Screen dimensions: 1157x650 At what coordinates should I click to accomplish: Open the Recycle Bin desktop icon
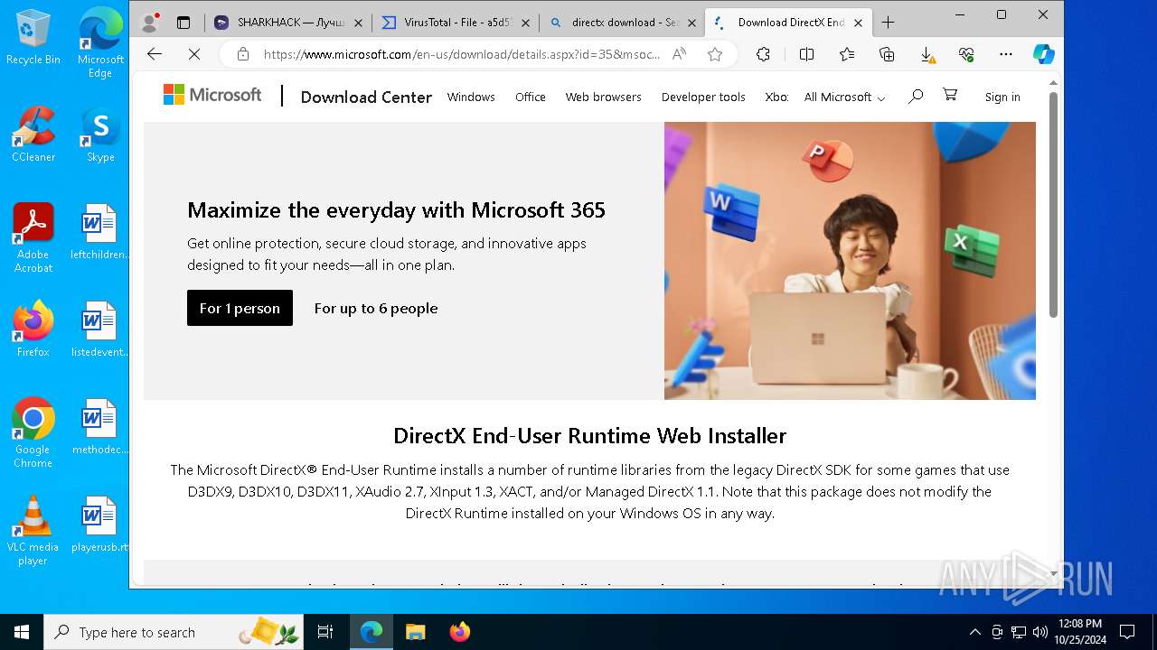coord(33,38)
